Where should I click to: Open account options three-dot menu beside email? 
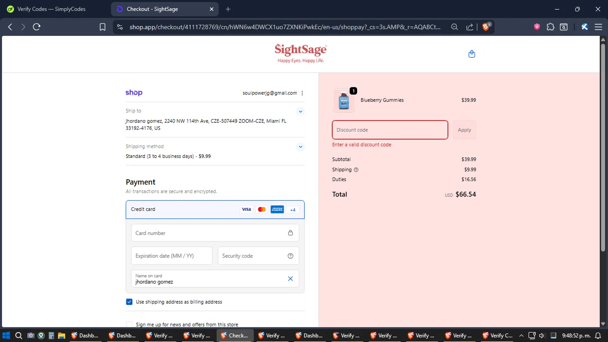[x=302, y=93]
